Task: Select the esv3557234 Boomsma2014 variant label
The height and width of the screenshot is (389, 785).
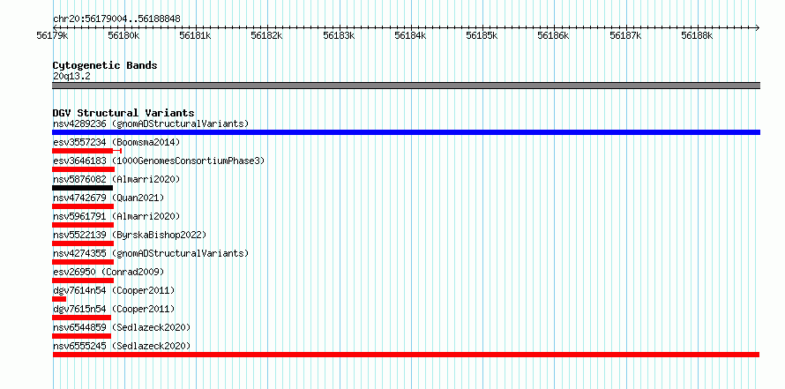Action: pyautogui.click(x=116, y=142)
